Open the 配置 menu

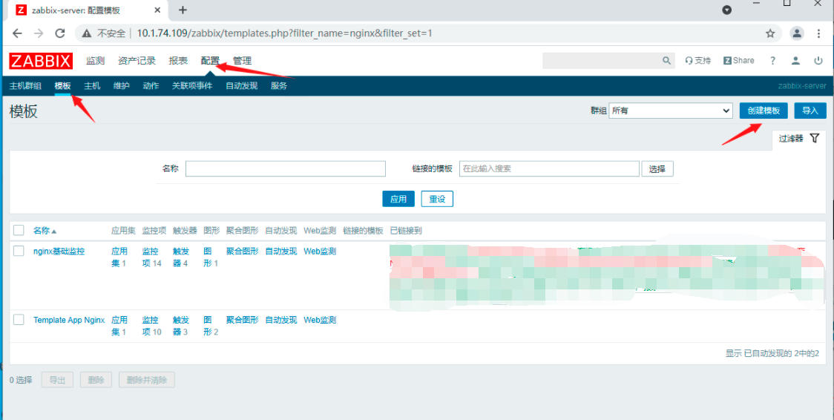pos(210,61)
